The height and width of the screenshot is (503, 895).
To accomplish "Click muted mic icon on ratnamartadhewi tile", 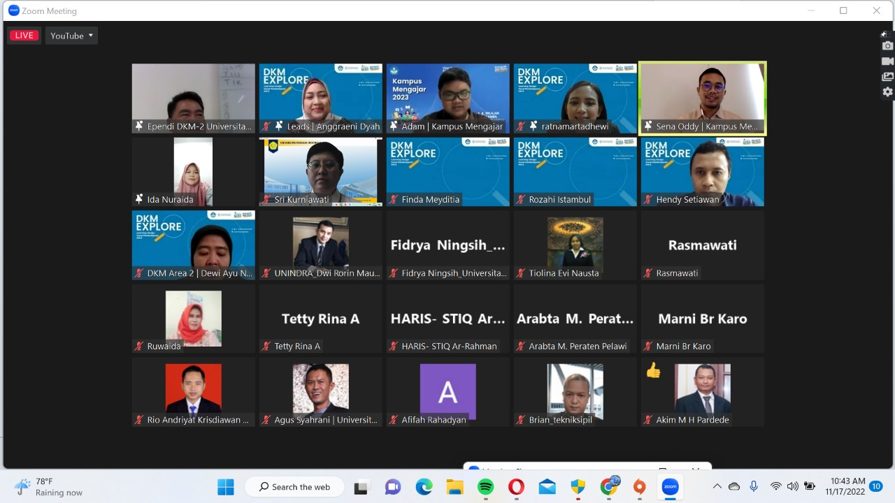I will tap(521, 126).
